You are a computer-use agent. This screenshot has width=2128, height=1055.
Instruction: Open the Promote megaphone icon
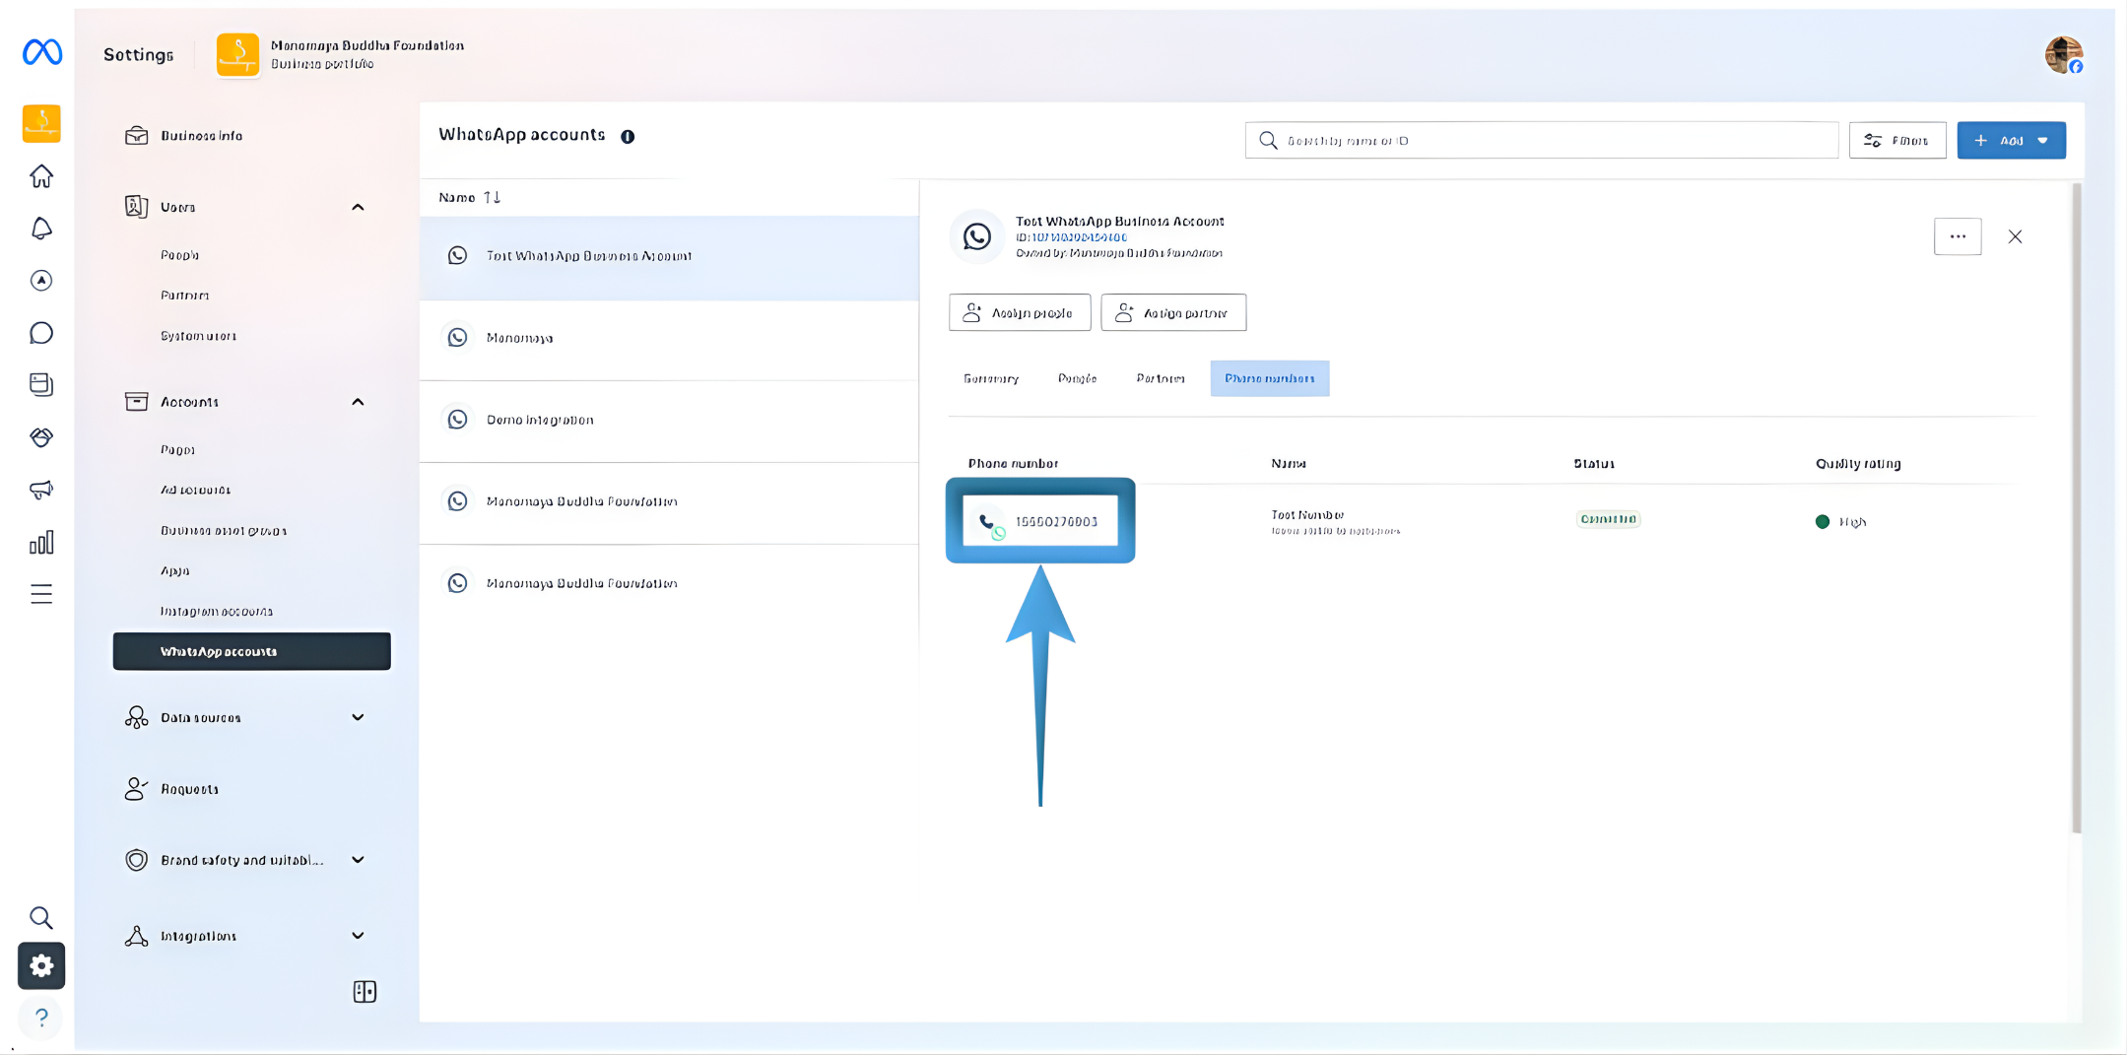click(x=41, y=490)
